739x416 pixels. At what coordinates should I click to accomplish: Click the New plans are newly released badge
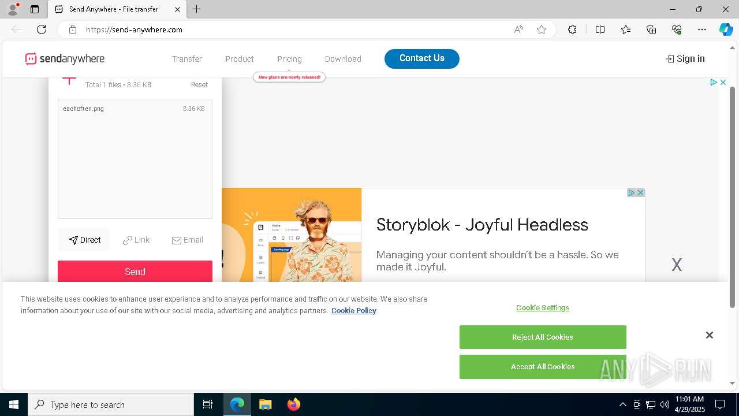(x=289, y=77)
